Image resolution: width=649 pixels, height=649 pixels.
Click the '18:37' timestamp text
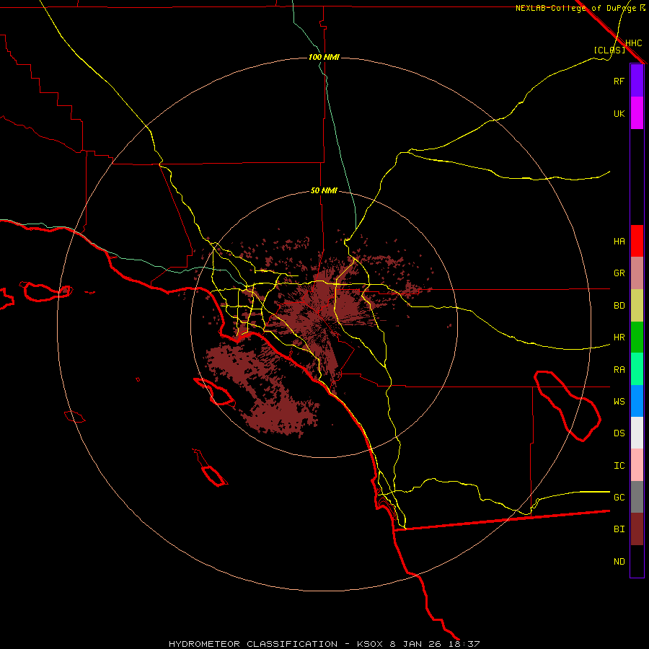pyautogui.click(x=464, y=644)
